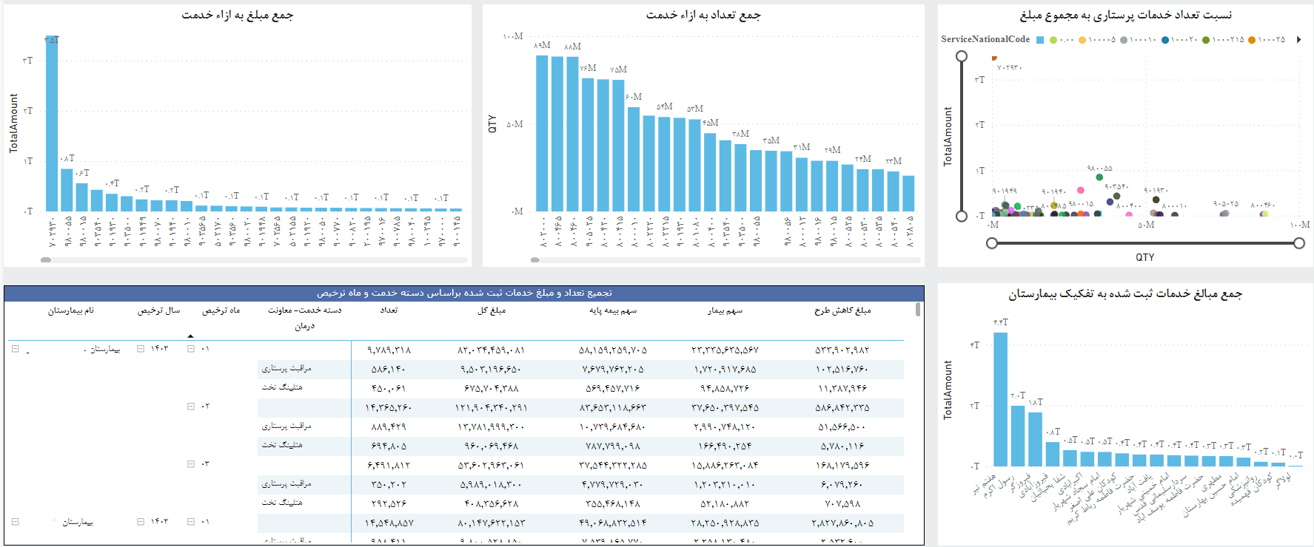Click right handle of QTY zoom slider
Viewport: 1314px width, 547px height.
coord(1299,243)
